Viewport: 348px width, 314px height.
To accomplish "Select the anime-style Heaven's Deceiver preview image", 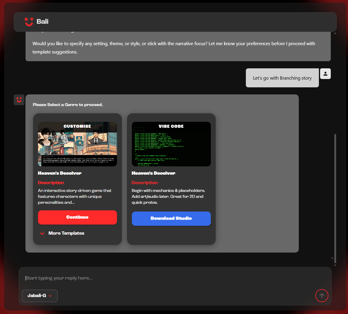I will (x=77, y=144).
